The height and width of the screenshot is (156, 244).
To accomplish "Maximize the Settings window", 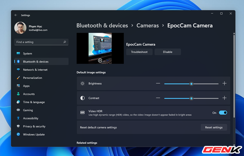I will (x=221, y=14).
